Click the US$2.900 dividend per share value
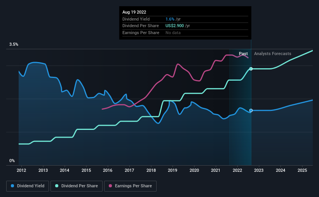Viewport: 319px width, 197px height. 174,26
